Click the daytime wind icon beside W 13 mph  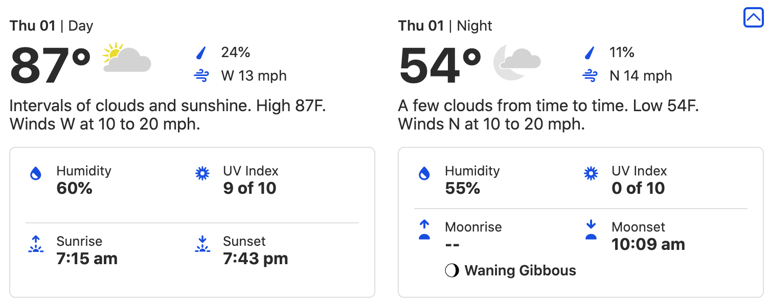tap(201, 76)
